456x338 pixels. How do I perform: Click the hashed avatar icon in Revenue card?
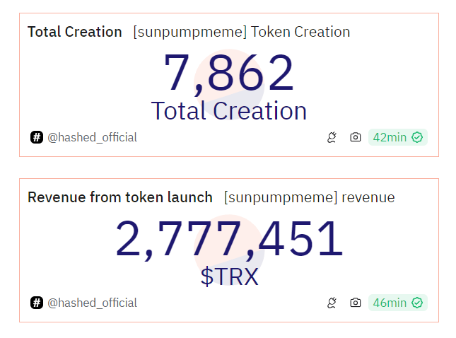tap(37, 303)
